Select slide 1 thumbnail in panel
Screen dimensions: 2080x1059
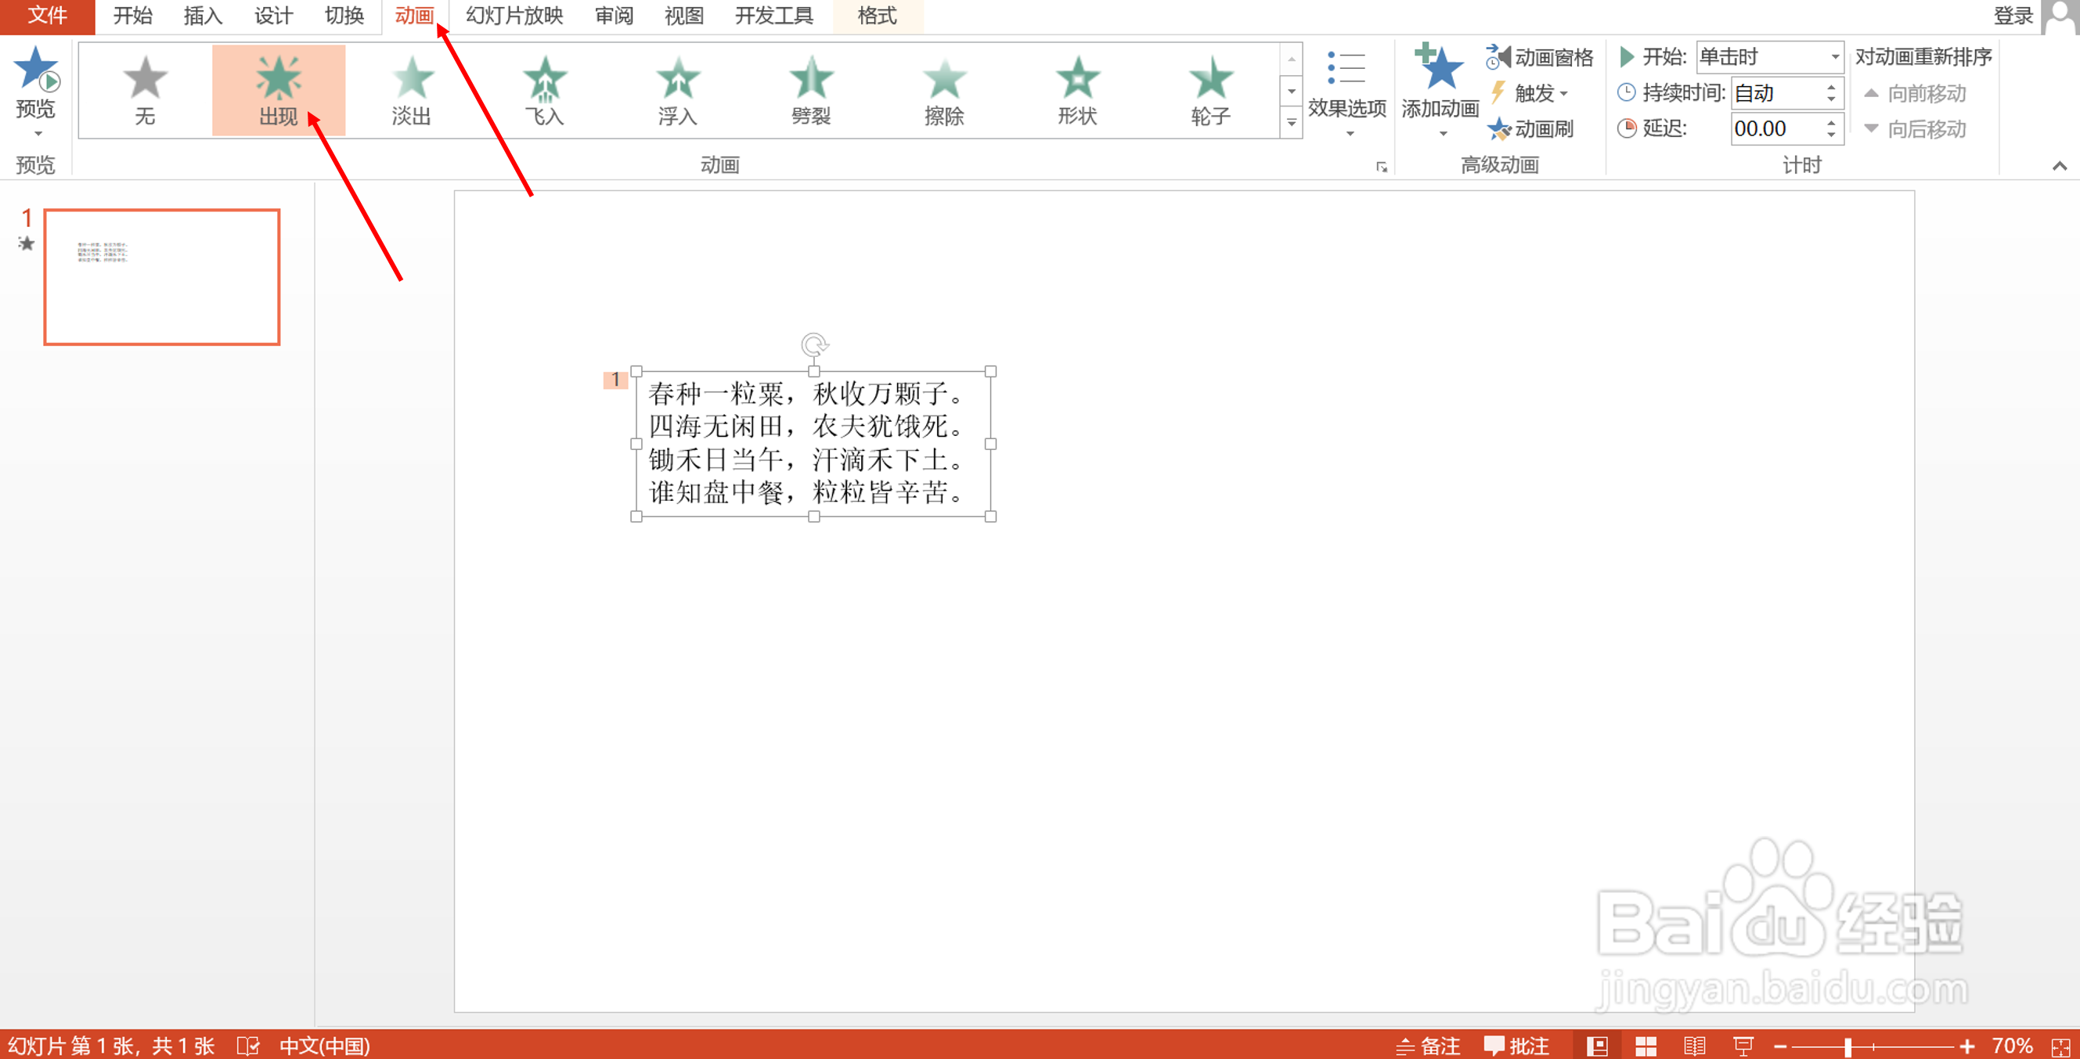(x=161, y=277)
